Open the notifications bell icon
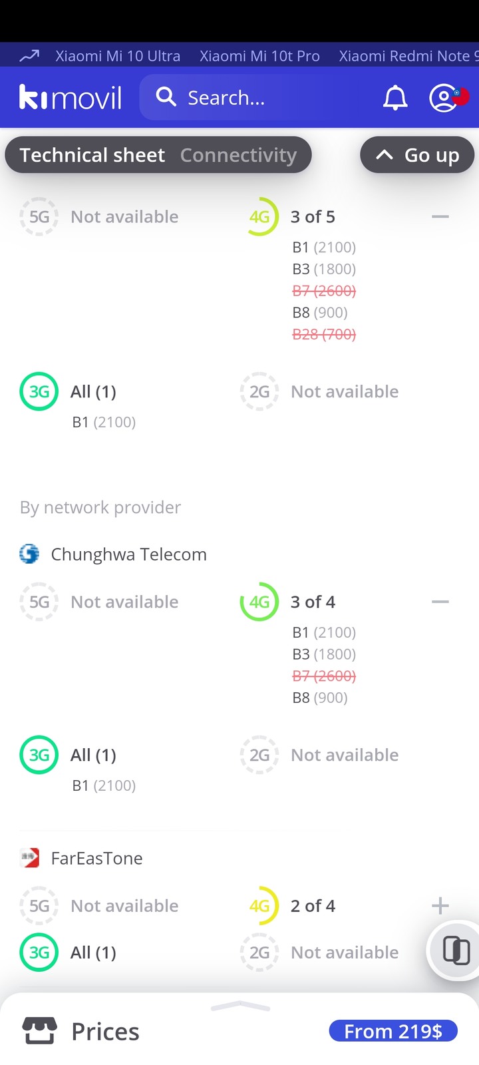 tap(395, 98)
